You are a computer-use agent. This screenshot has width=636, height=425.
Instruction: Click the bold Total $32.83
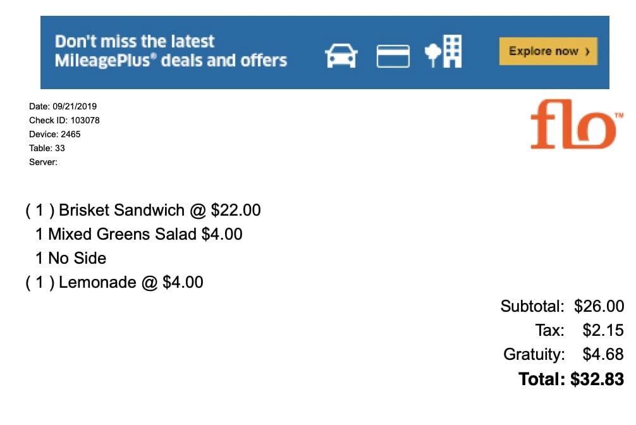click(x=571, y=379)
